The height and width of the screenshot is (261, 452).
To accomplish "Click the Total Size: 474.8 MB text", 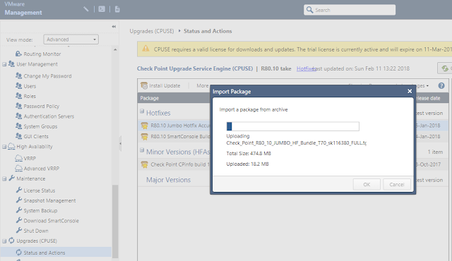I will point(249,153).
